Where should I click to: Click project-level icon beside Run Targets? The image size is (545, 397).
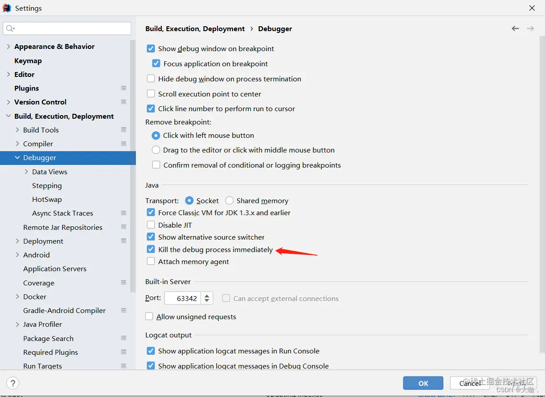pyautogui.click(x=124, y=366)
